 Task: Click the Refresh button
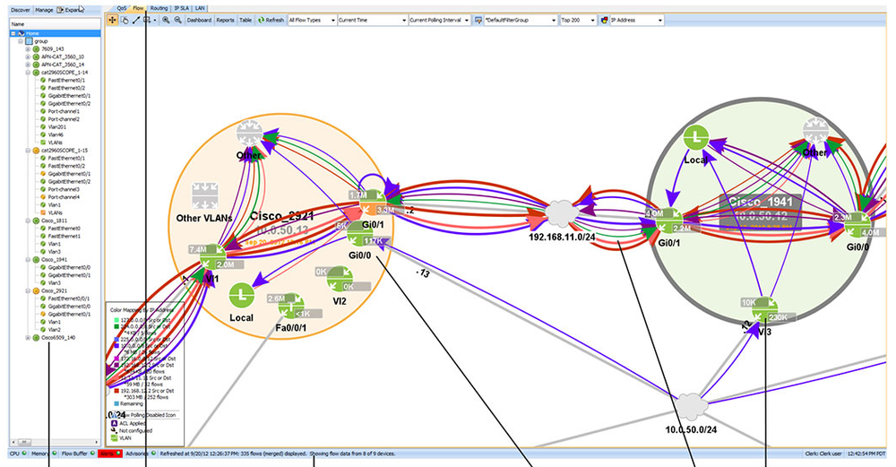271,20
